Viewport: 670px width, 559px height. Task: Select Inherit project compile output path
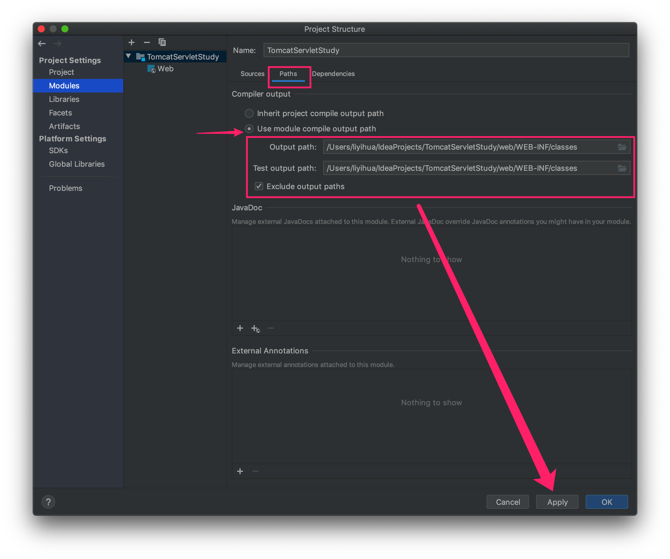point(249,113)
